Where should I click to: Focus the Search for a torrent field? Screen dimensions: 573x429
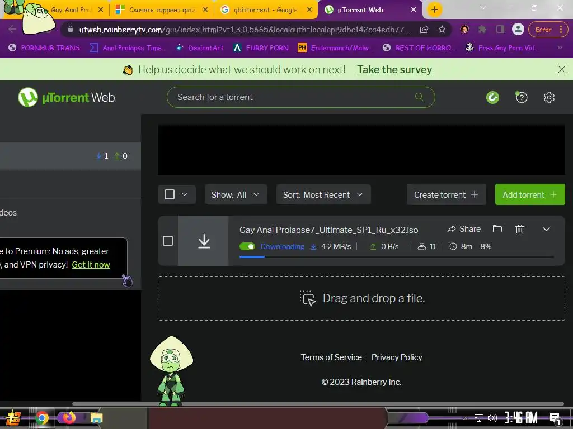coord(300,97)
